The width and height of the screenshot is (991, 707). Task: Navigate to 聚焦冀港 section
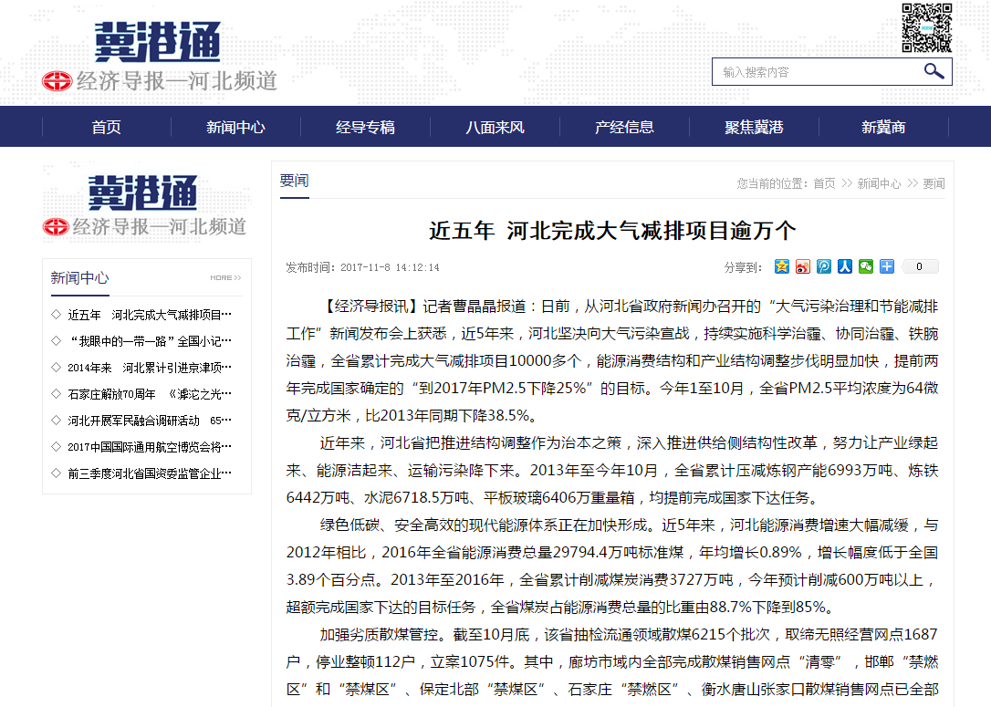tap(754, 127)
